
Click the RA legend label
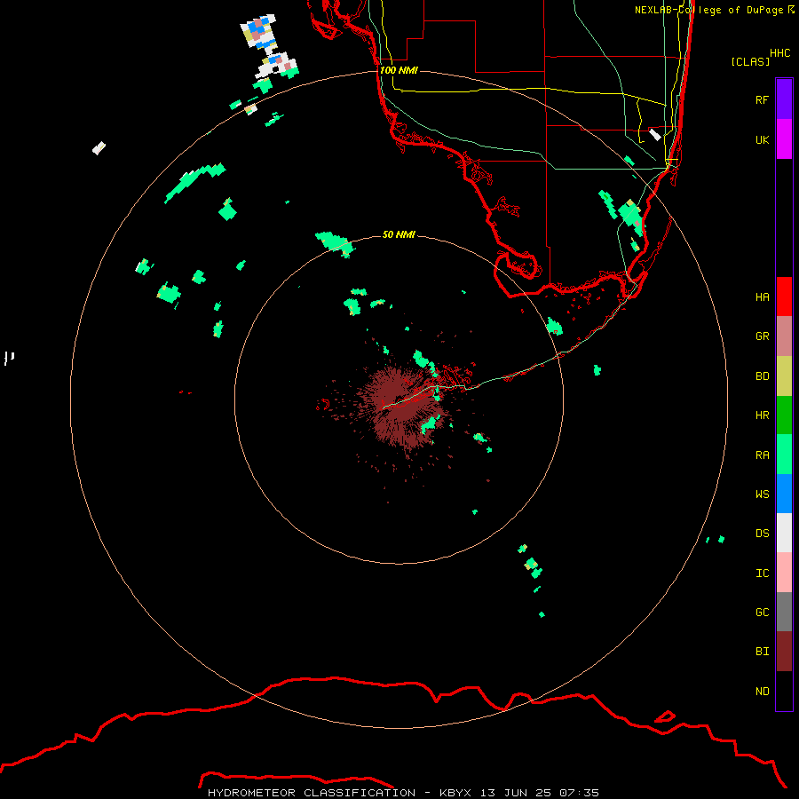pyautogui.click(x=762, y=455)
